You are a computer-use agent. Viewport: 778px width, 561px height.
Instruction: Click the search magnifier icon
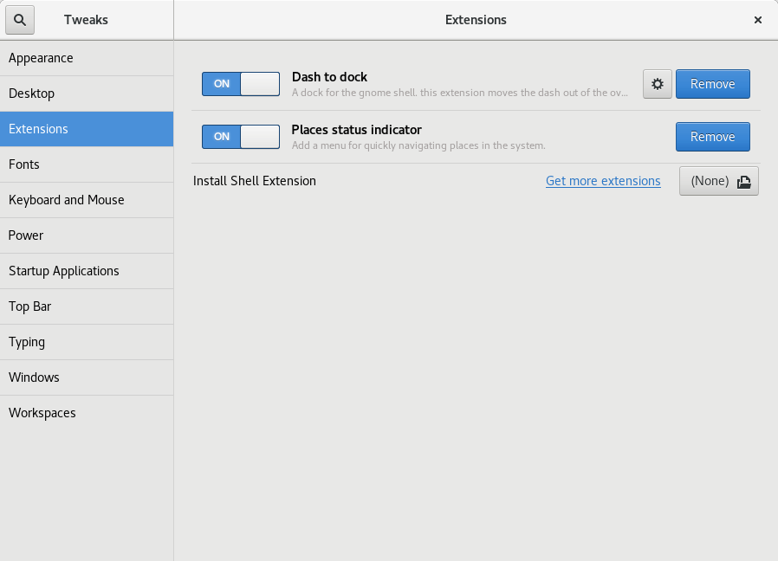coord(20,20)
